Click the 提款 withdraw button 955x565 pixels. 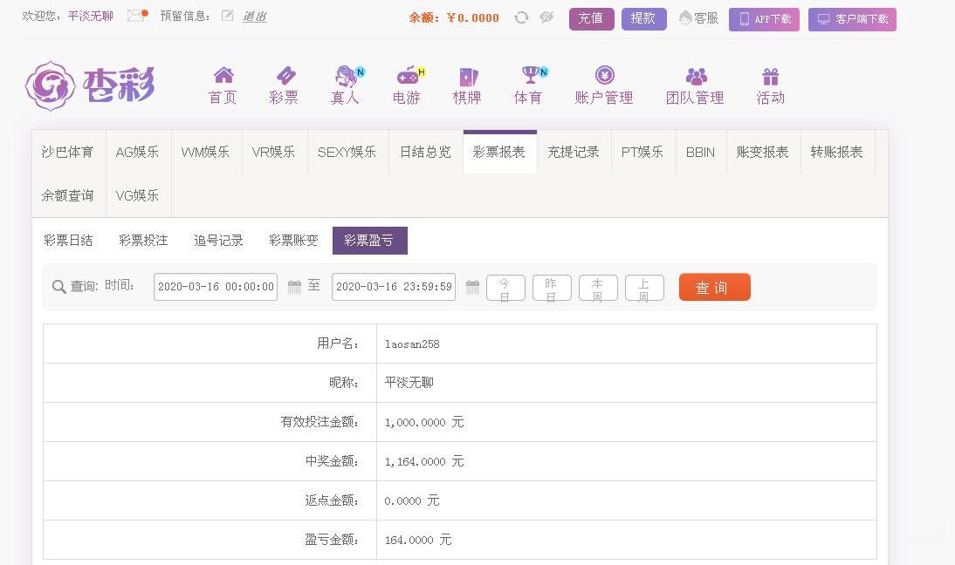(643, 19)
